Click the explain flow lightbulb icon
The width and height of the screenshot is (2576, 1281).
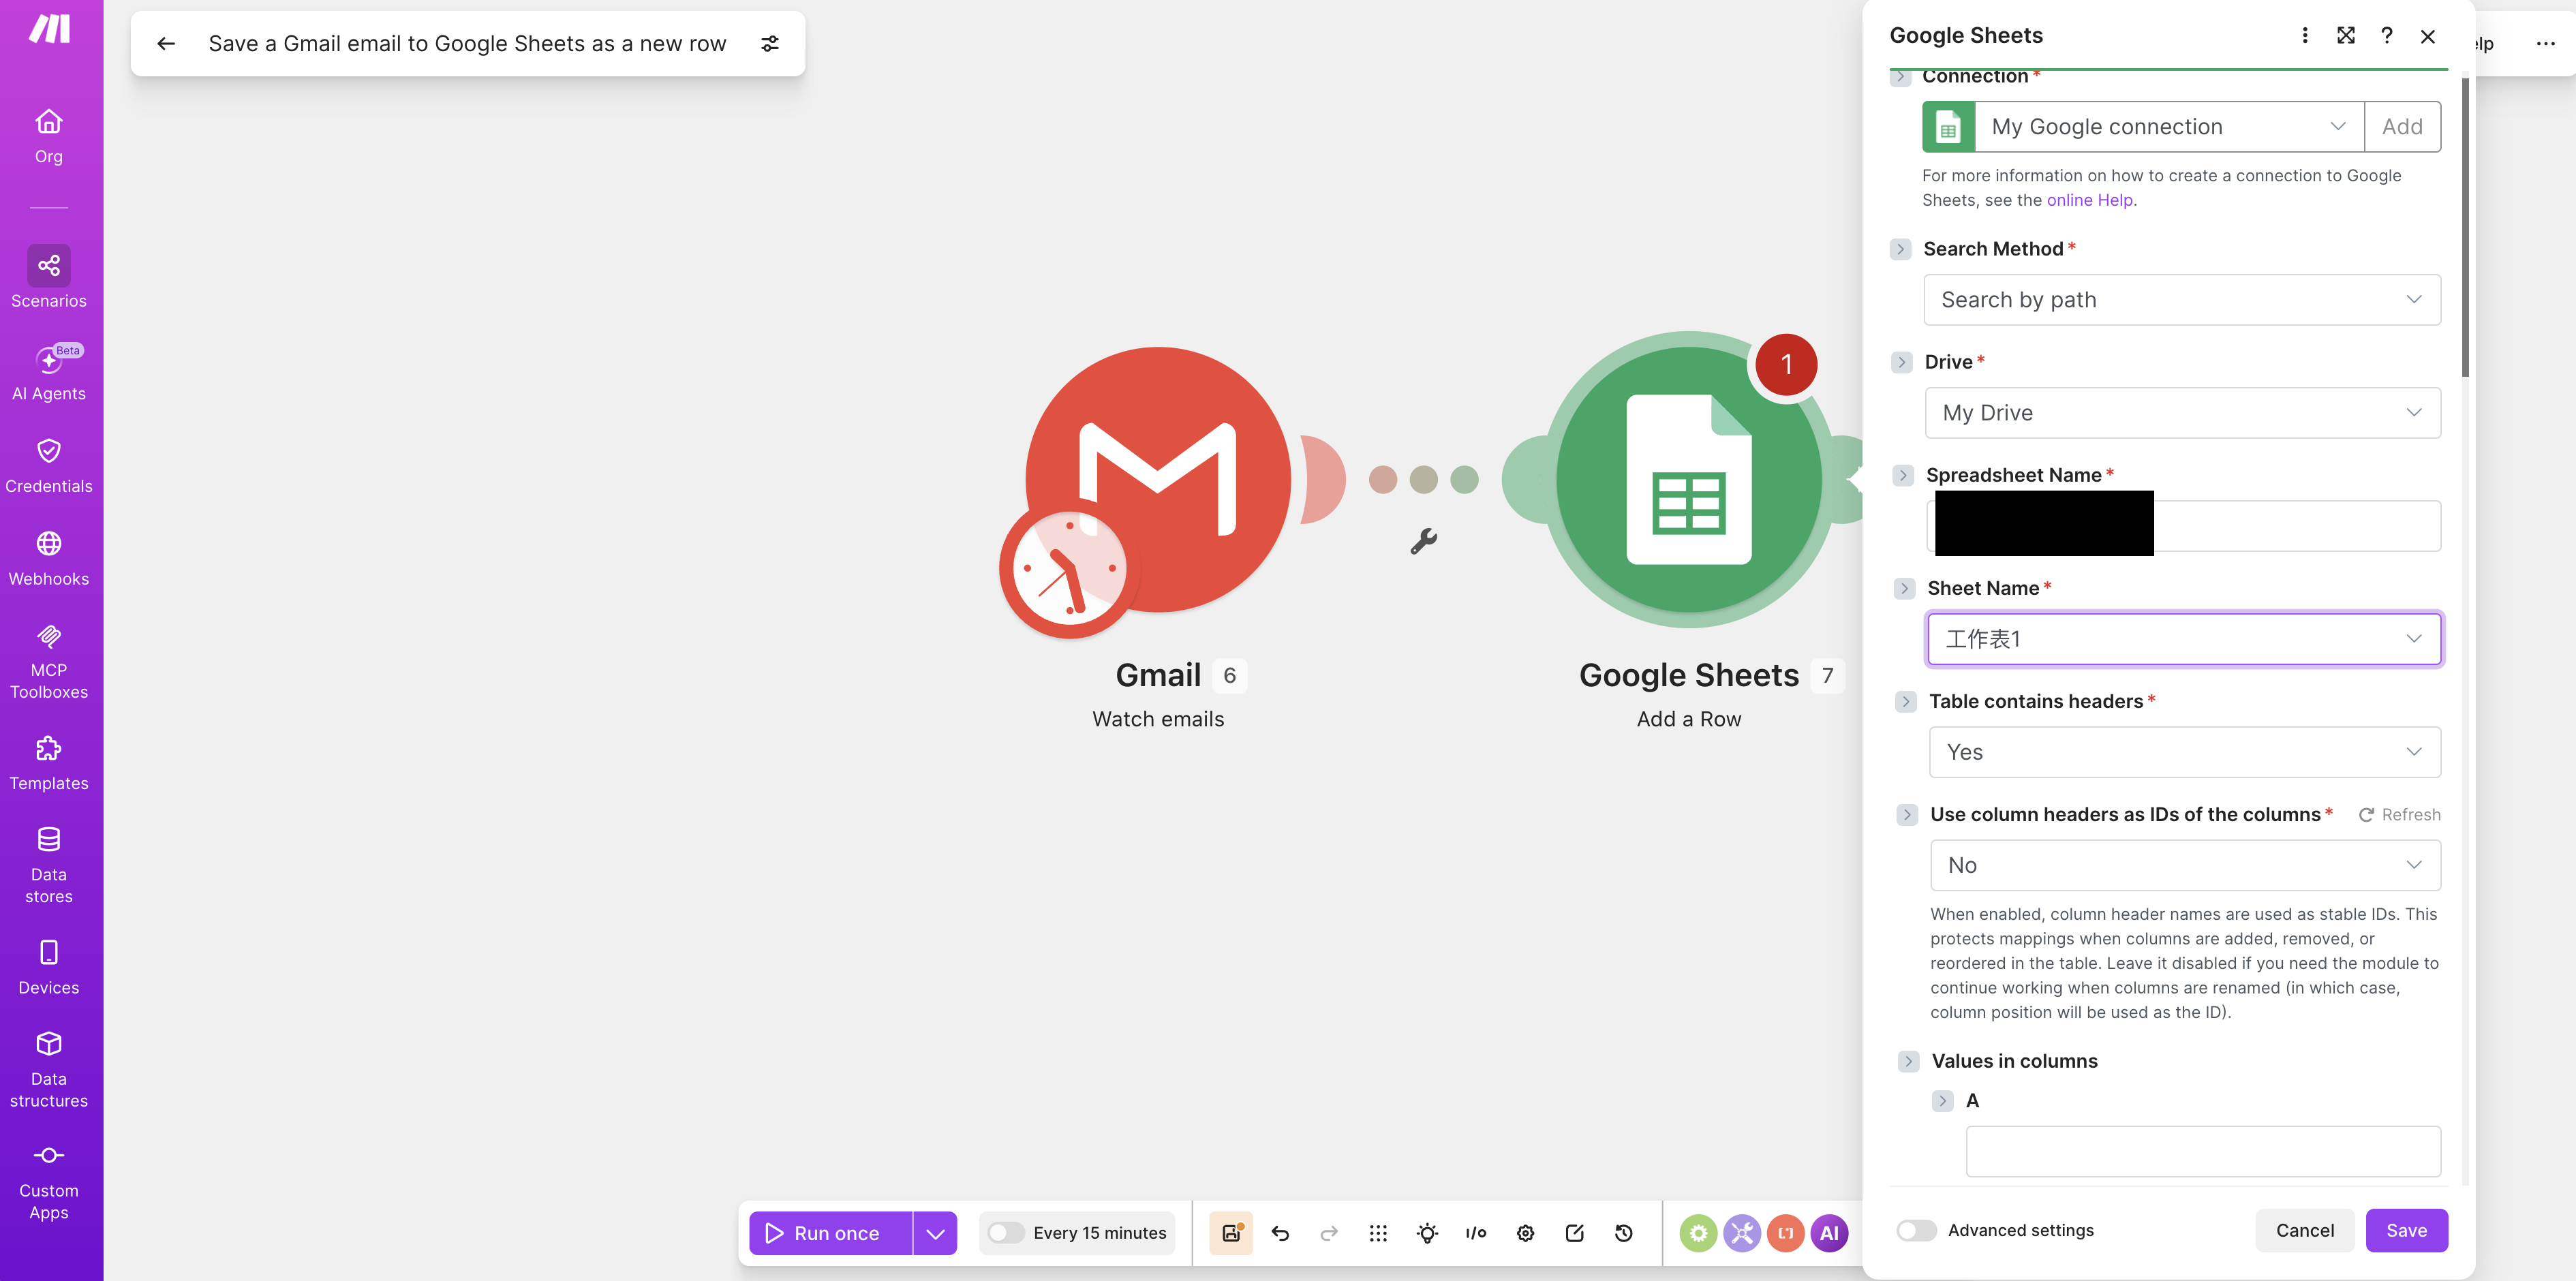[x=1427, y=1233]
